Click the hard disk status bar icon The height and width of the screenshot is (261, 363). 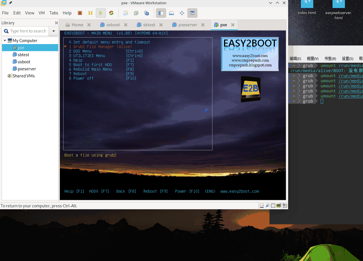pyautogui.click(x=262, y=206)
